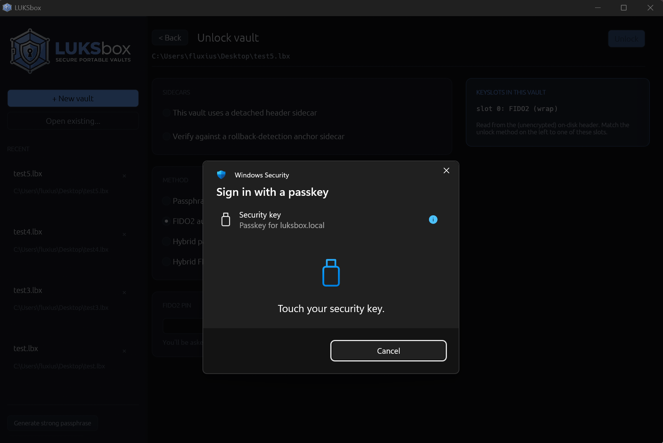
Task: Enable detached header sidecar checkbox
Action: (x=166, y=113)
